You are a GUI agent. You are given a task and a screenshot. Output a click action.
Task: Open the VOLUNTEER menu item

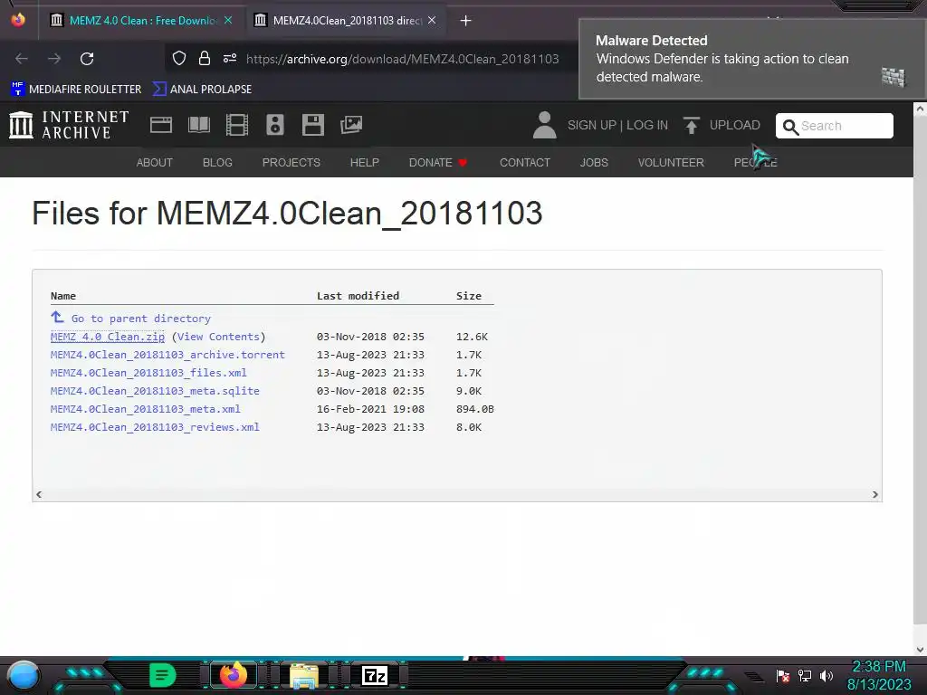click(x=671, y=163)
